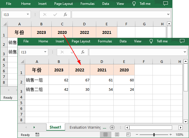Select the 年份 cell in the front window

[37, 70]
